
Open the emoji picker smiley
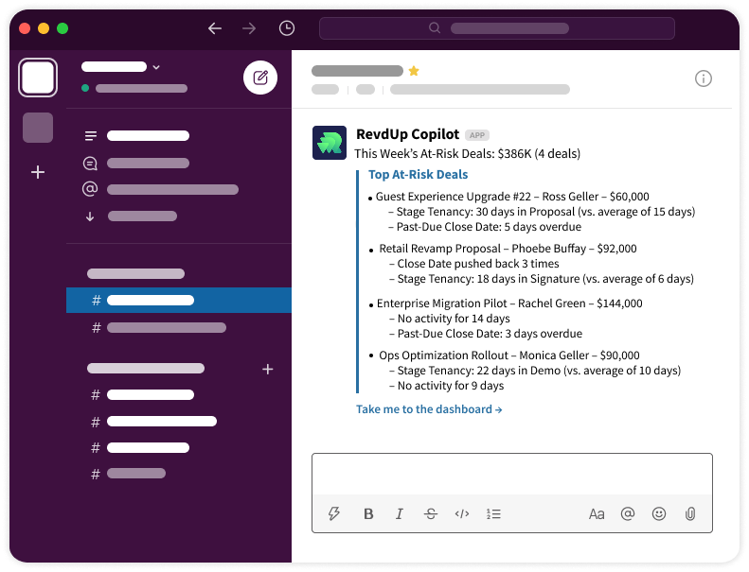click(659, 513)
